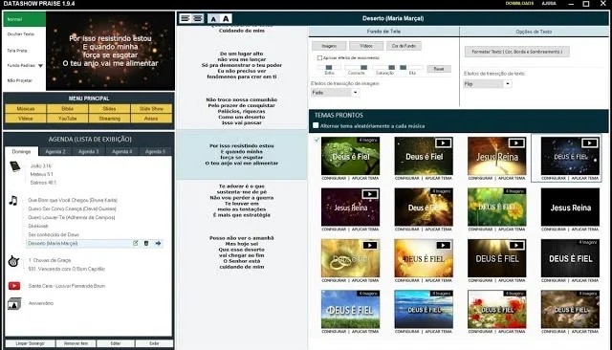Open the Fundo Padrão dropdown arrow
Image resolution: width=612 pixels, height=350 pixels.
[x=40, y=66]
